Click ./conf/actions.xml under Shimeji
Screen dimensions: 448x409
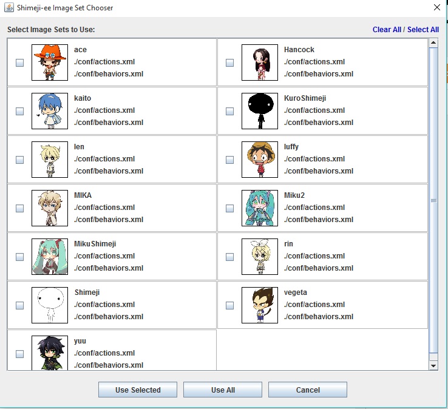tap(104, 305)
